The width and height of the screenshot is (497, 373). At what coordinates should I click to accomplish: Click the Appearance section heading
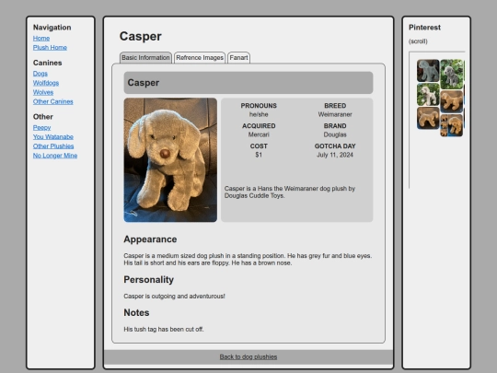pos(150,239)
